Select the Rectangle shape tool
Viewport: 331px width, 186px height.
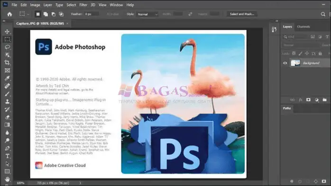[x=7, y=171]
